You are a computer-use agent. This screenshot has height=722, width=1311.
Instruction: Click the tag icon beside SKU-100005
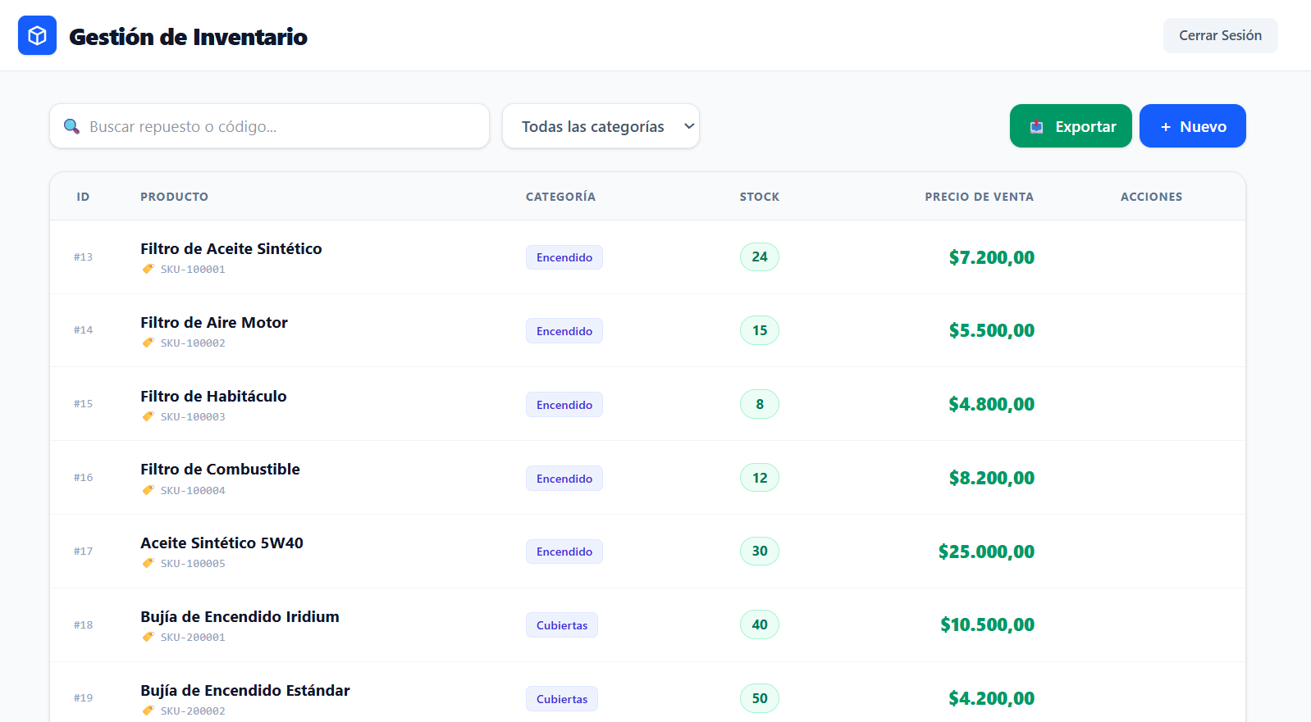148,563
